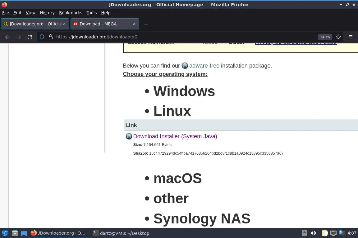
Task: Reload the current page
Action: pyautogui.click(x=30, y=37)
